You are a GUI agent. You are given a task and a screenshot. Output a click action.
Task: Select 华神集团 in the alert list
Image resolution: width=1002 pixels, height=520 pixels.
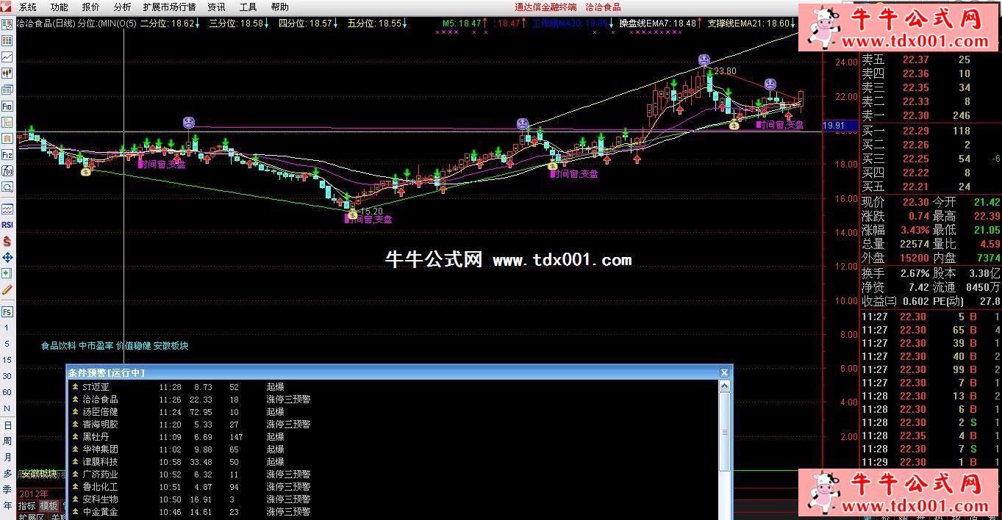(x=101, y=449)
